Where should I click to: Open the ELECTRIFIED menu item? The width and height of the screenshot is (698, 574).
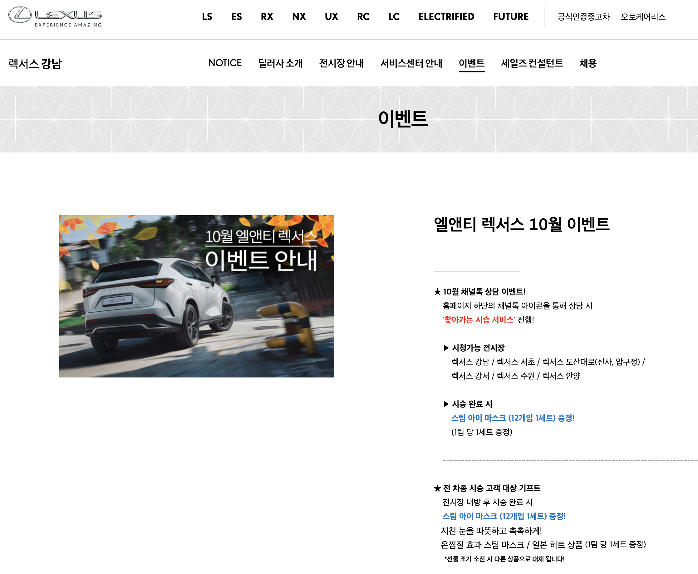[x=446, y=17]
